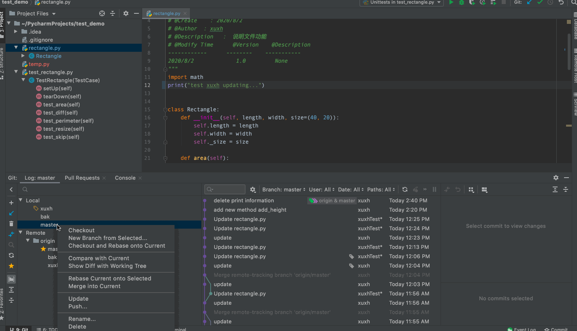This screenshot has width=577, height=331.
Task: Collapse the test_rectangle.py node
Action: point(16,72)
